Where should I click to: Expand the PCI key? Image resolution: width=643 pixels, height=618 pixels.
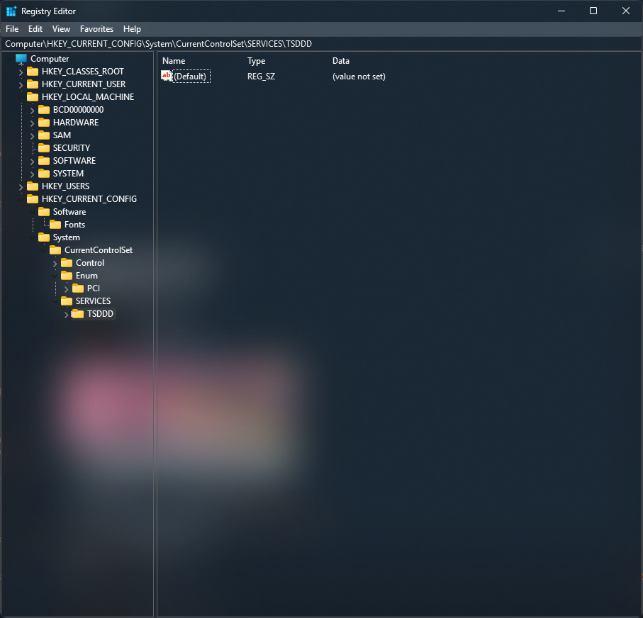67,288
